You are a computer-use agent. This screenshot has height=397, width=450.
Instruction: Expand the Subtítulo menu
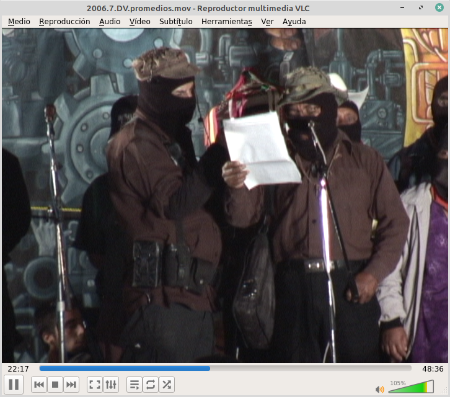tap(175, 21)
